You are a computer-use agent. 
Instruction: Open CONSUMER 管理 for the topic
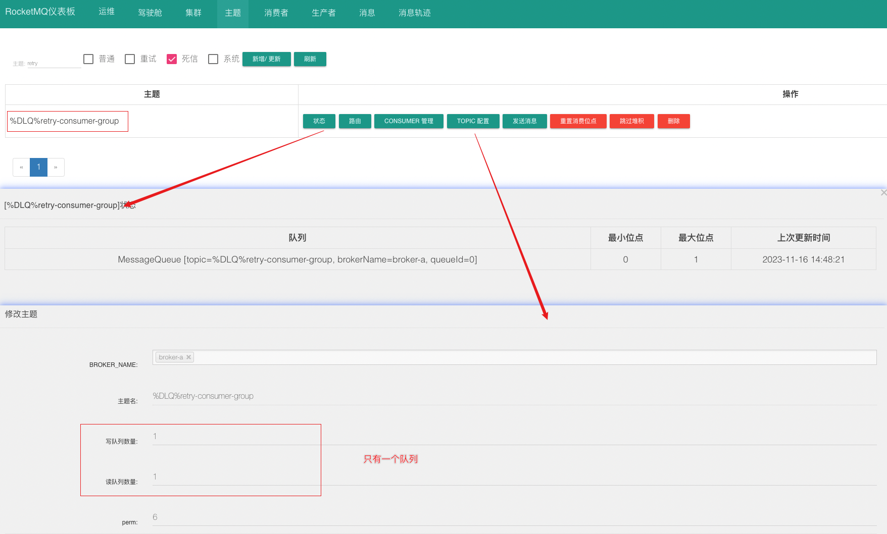(409, 121)
